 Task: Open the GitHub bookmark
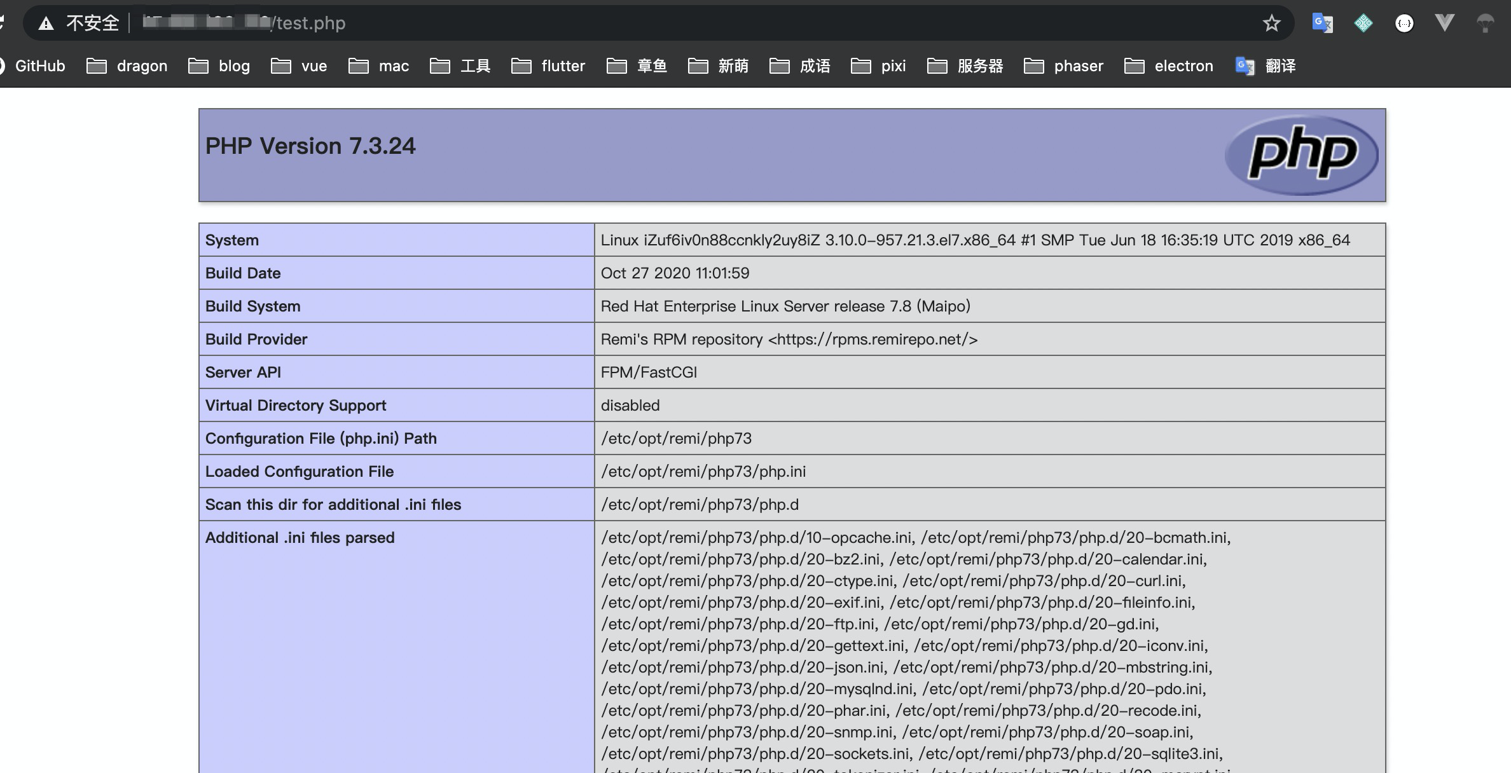click(32, 66)
